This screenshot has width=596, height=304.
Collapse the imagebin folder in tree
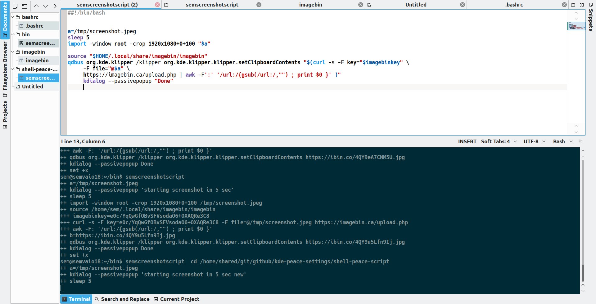pyautogui.click(x=13, y=52)
